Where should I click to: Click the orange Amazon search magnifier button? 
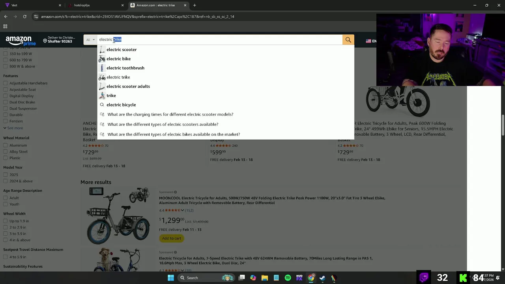(348, 40)
